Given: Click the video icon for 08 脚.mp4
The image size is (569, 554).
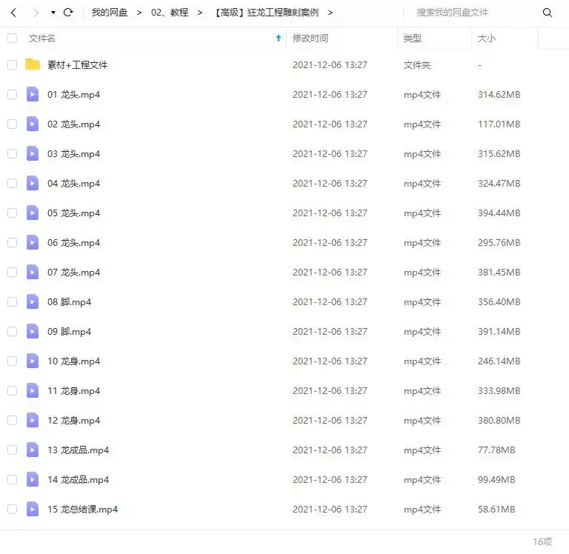Looking at the screenshot, I should (x=33, y=301).
